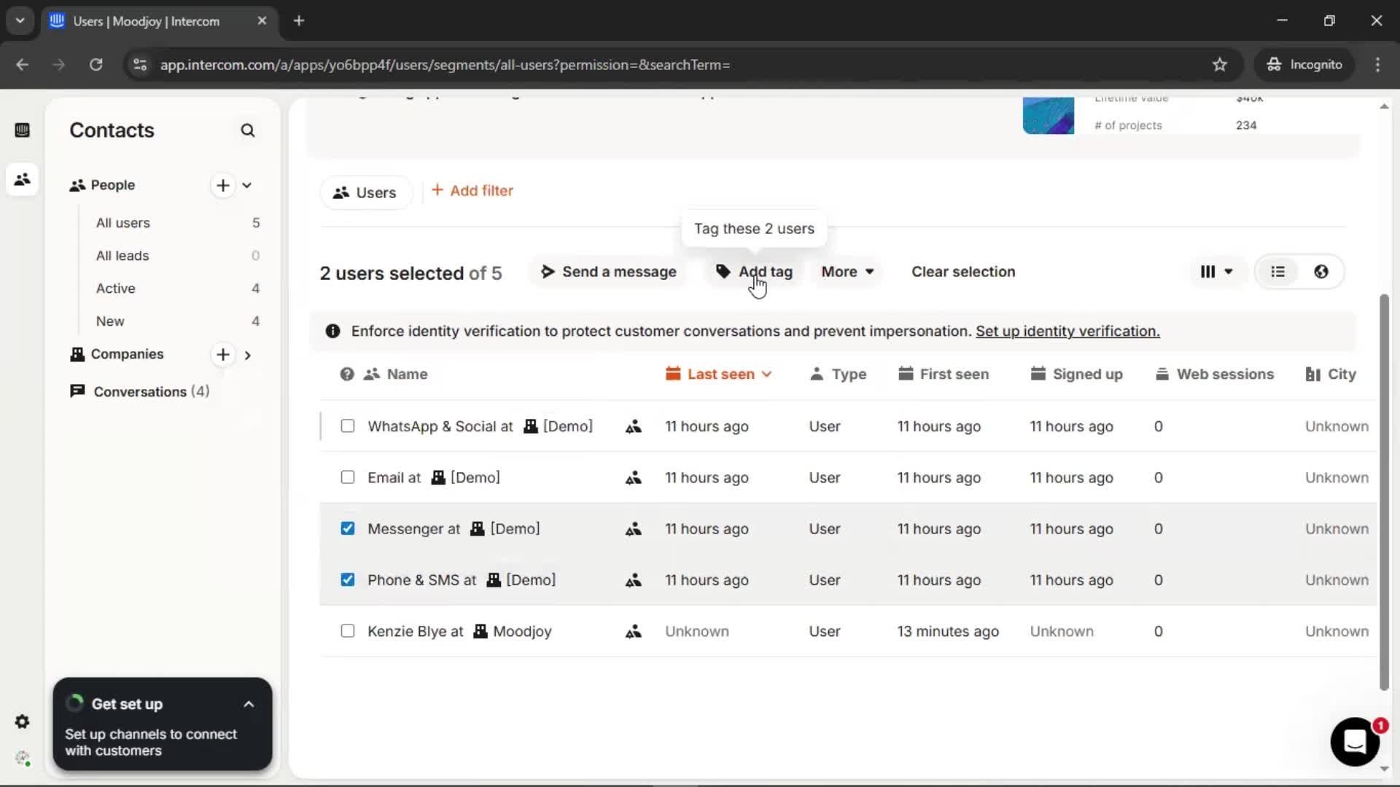Screen dimensions: 1400x787
Task: Open the settings gear in left rail
Action: tap(22, 721)
